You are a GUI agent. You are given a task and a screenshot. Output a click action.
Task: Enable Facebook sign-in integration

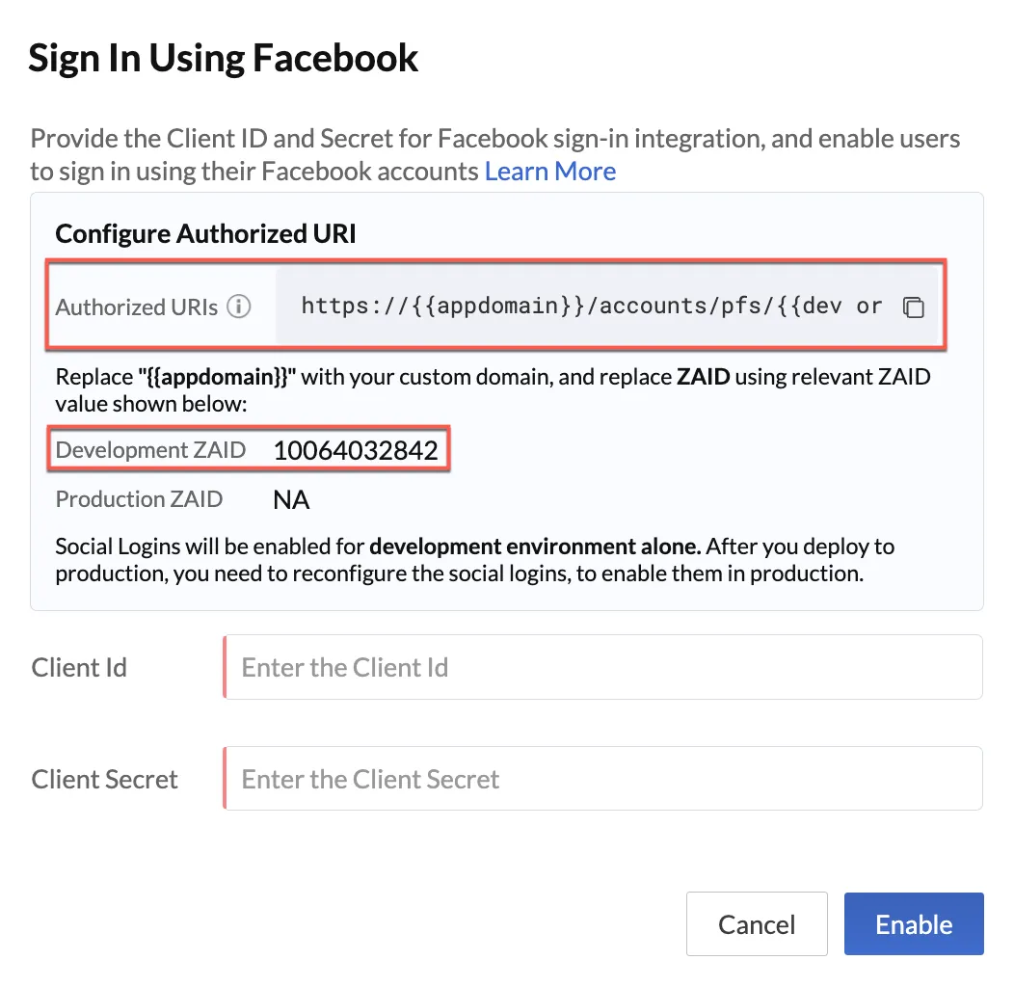914,923
